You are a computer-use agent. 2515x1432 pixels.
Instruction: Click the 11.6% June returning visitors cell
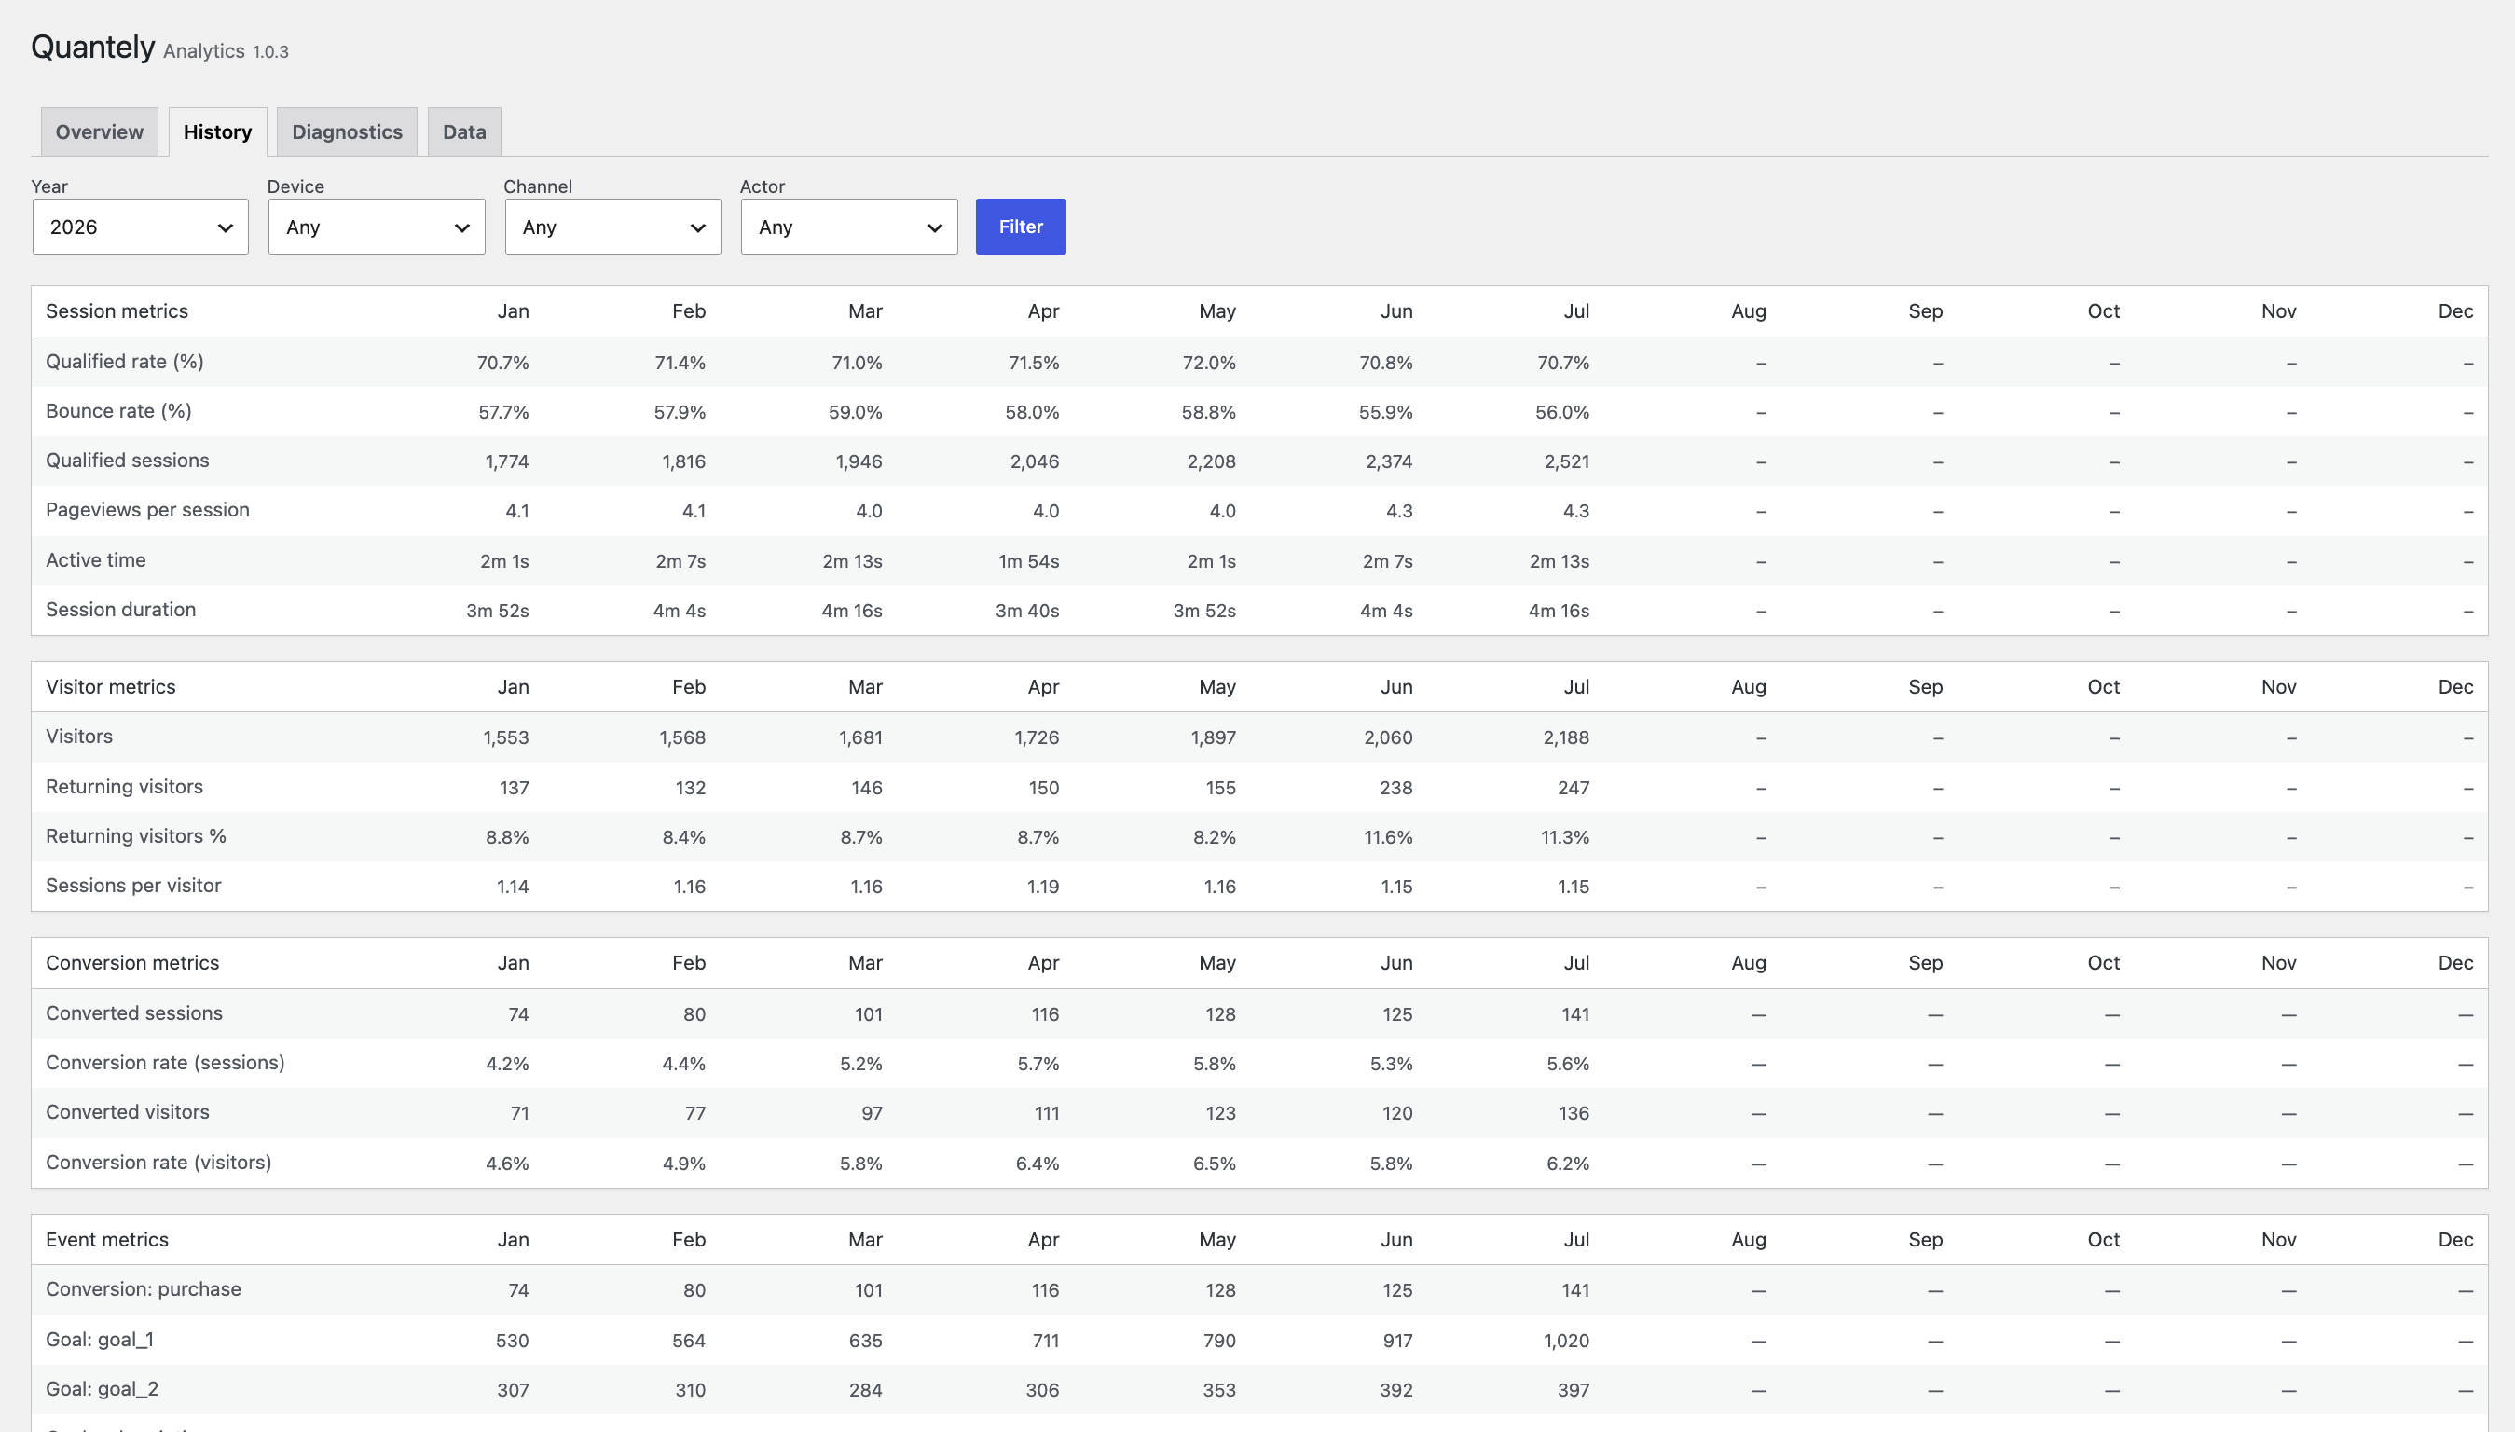coord(1388,838)
